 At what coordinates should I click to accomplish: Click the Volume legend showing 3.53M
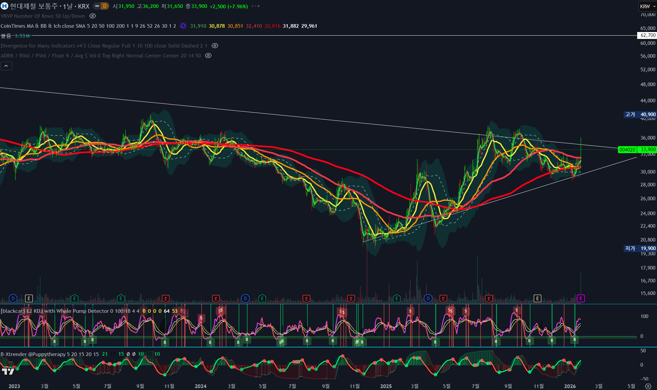coord(15,36)
